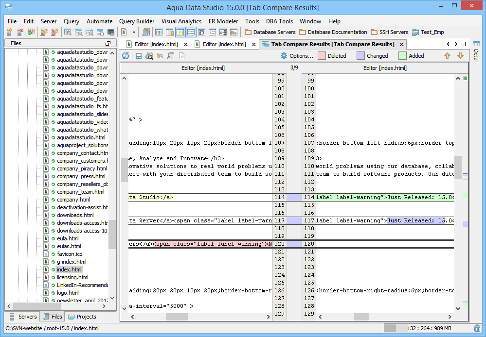
Task: Open the Database Documentation bookmark
Action: (x=333, y=32)
